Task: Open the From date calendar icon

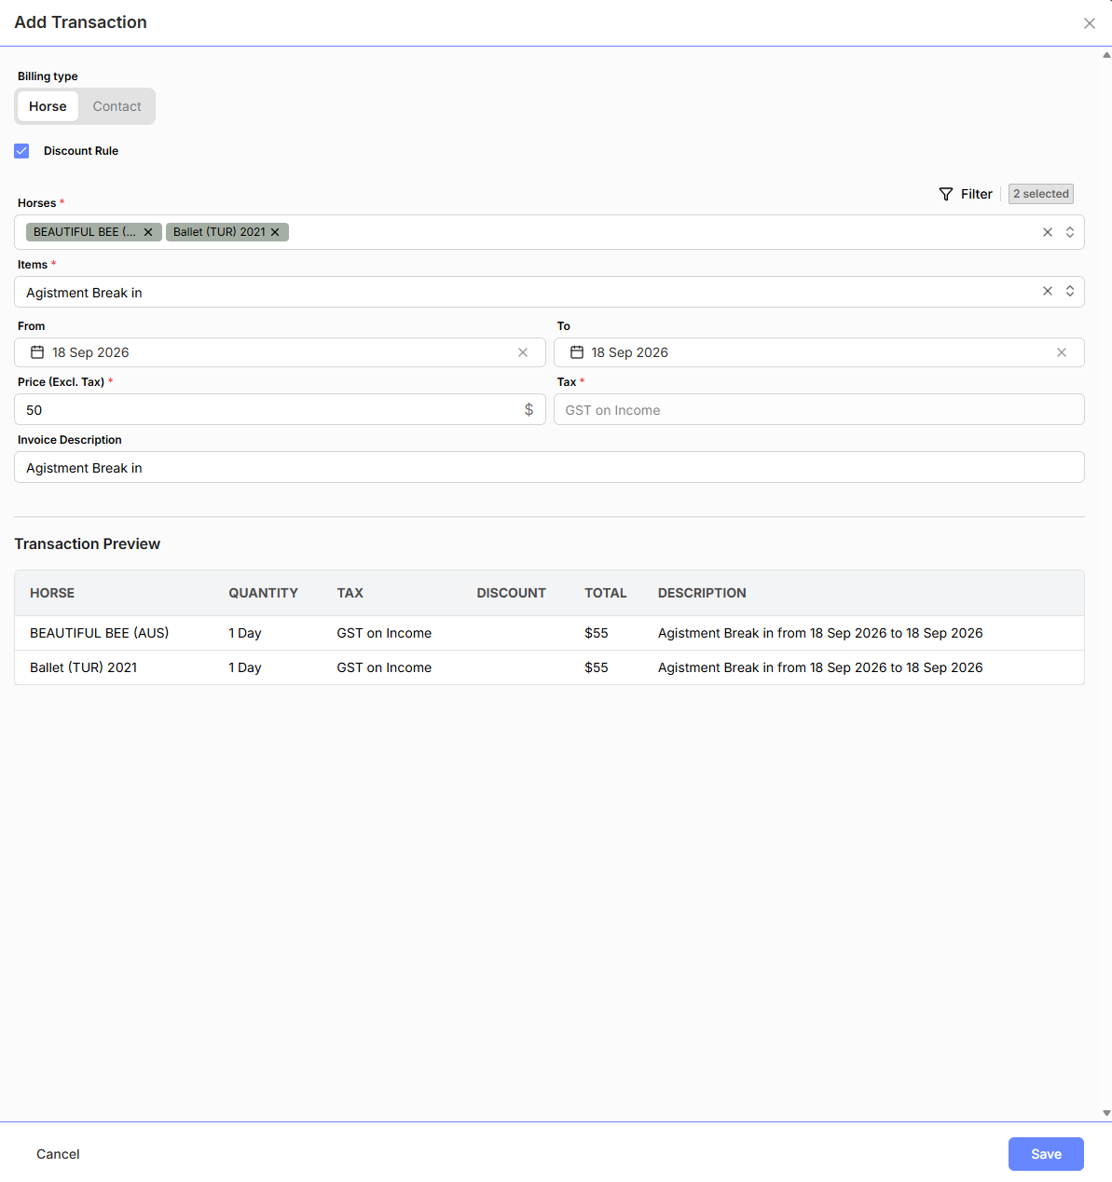Action: pyautogui.click(x=37, y=352)
